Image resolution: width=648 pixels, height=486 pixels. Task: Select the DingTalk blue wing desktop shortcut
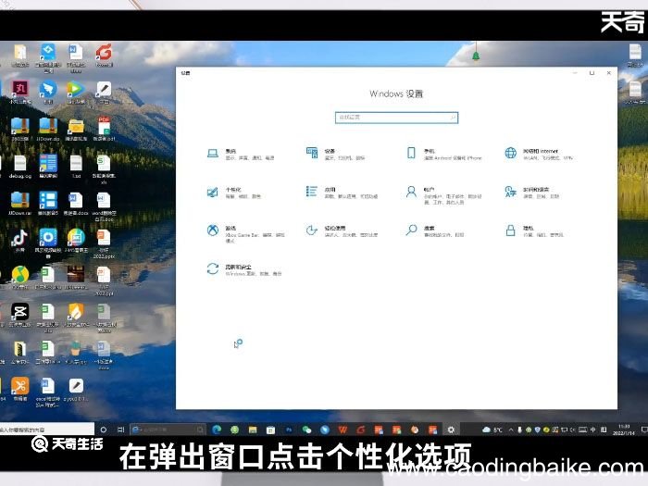click(x=48, y=92)
